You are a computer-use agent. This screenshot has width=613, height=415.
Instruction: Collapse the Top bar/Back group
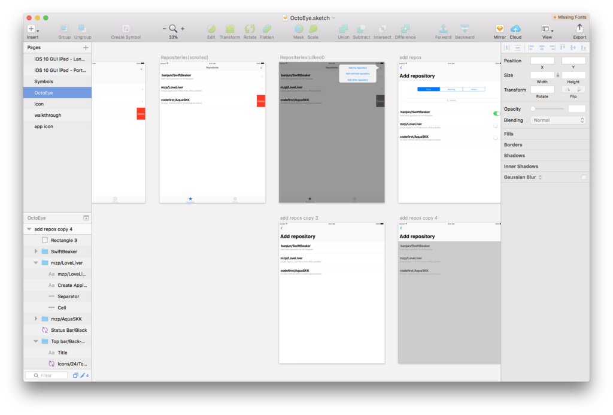point(35,341)
